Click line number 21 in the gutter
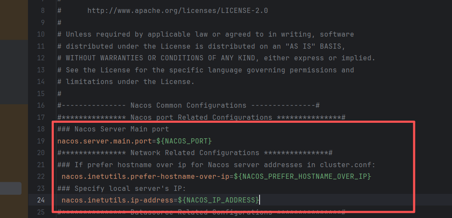Screen dimensions: 452x218 41,165
